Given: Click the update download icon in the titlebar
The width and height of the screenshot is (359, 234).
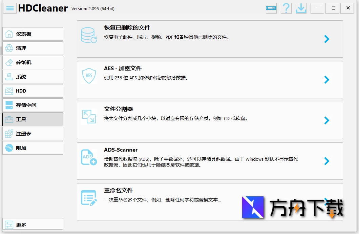Looking at the screenshot, I should click(x=301, y=8).
